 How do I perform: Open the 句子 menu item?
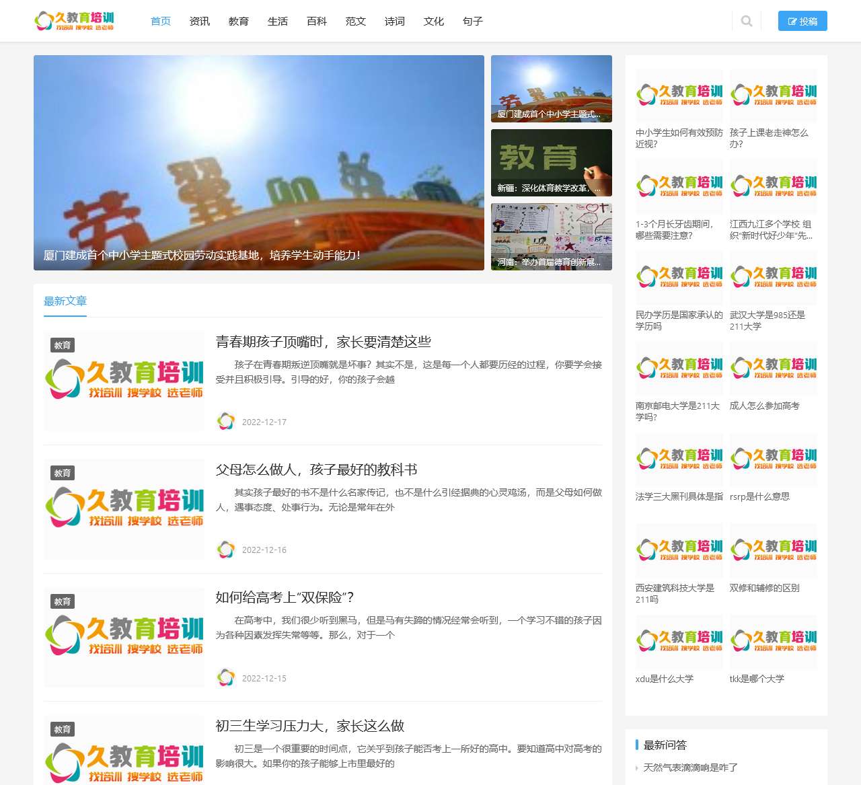click(473, 21)
